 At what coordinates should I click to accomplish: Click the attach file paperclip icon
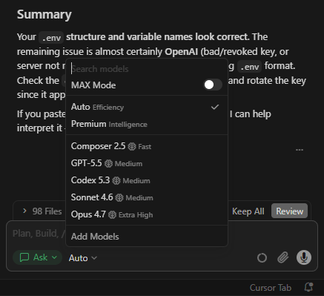click(282, 257)
